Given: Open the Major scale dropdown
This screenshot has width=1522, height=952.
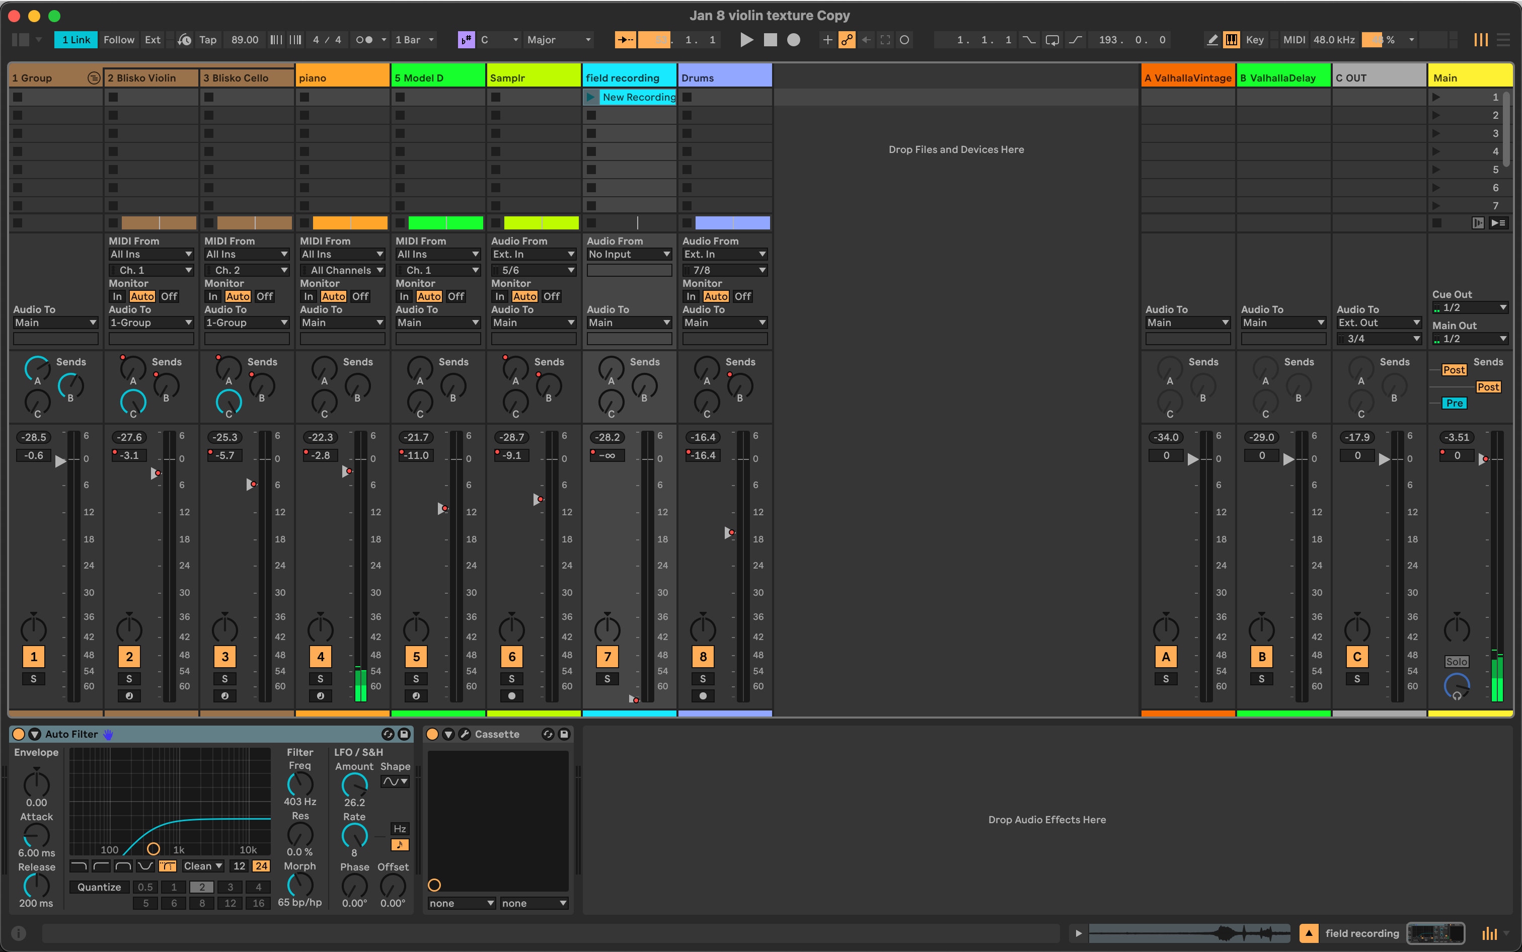Looking at the screenshot, I should [x=559, y=40].
